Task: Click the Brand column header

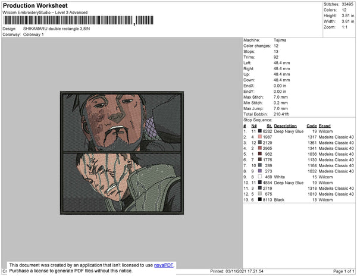Action: coord(324,126)
